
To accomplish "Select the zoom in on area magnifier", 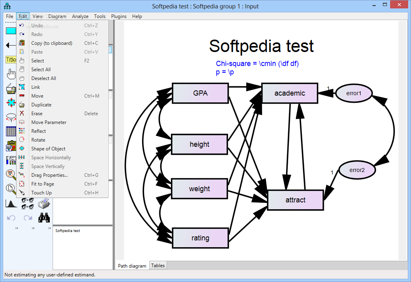I will coord(11,174).
